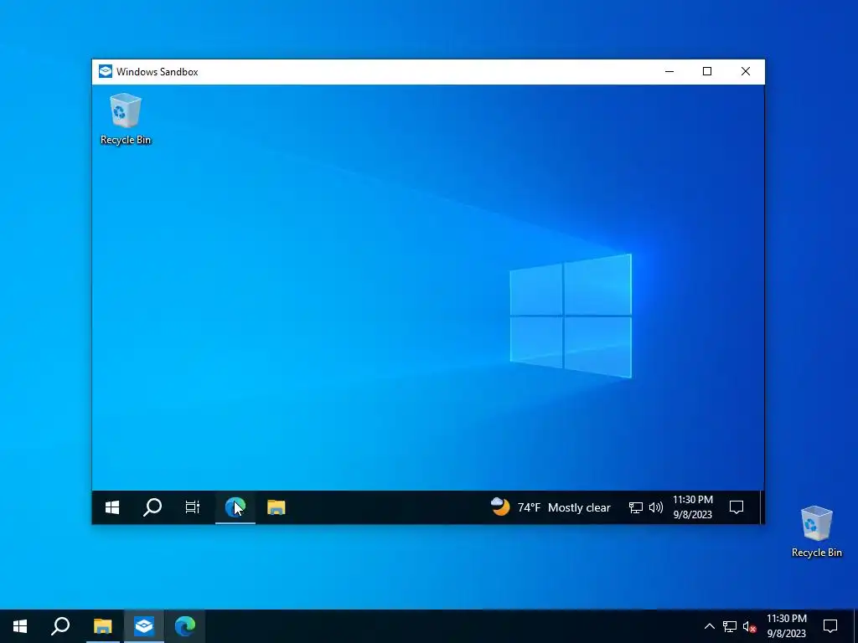Image resolution: width=858 pixels, height=643 pixels.
Task: Click the Windows Sandbox title bar icon
Action: (105, 72)
